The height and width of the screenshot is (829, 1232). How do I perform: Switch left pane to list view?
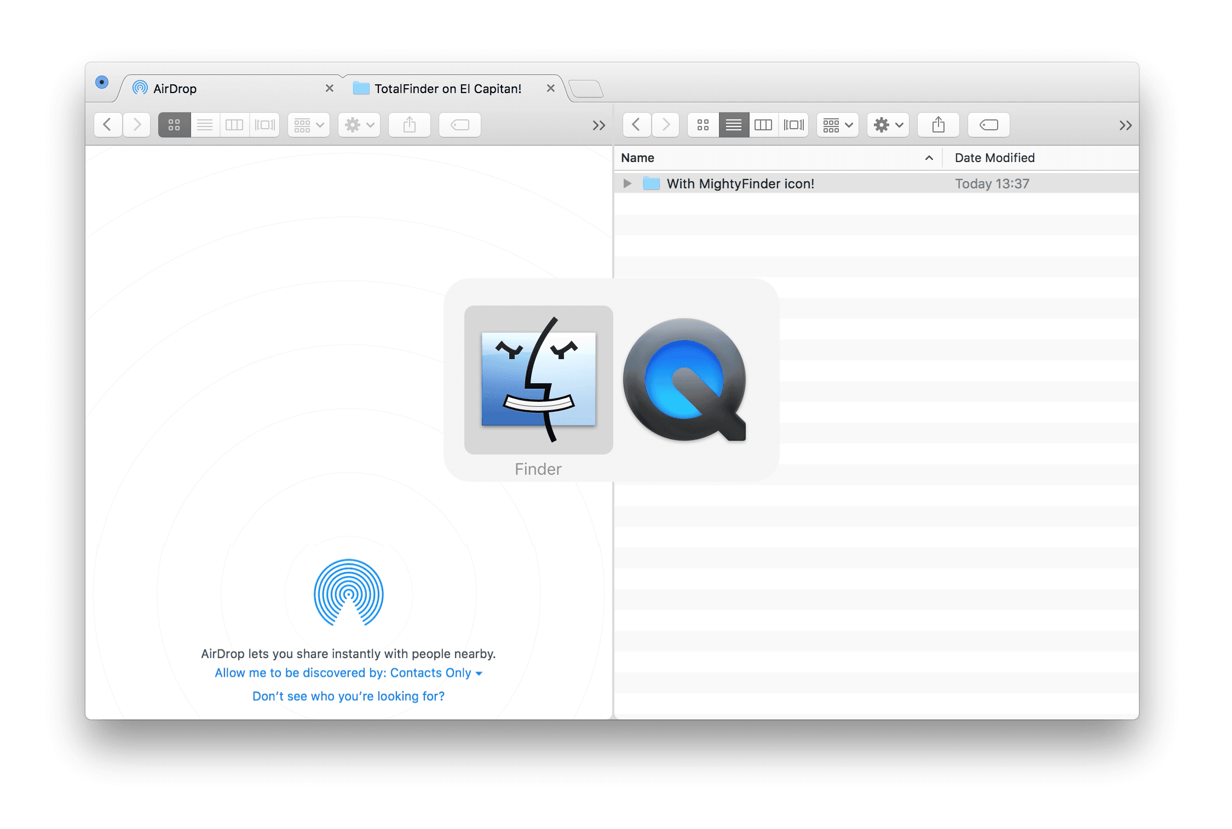tap(205, 125)
